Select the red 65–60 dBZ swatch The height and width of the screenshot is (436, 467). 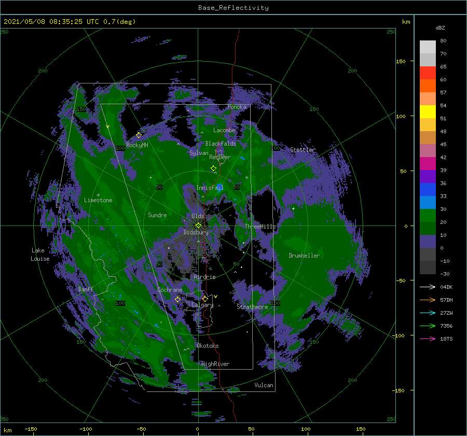tap(428, 73)
